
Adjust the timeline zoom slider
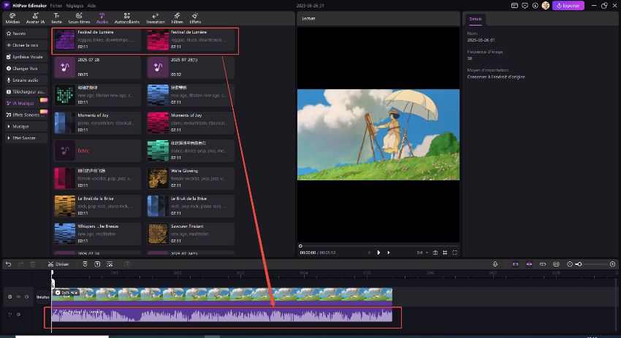point(579,264)
